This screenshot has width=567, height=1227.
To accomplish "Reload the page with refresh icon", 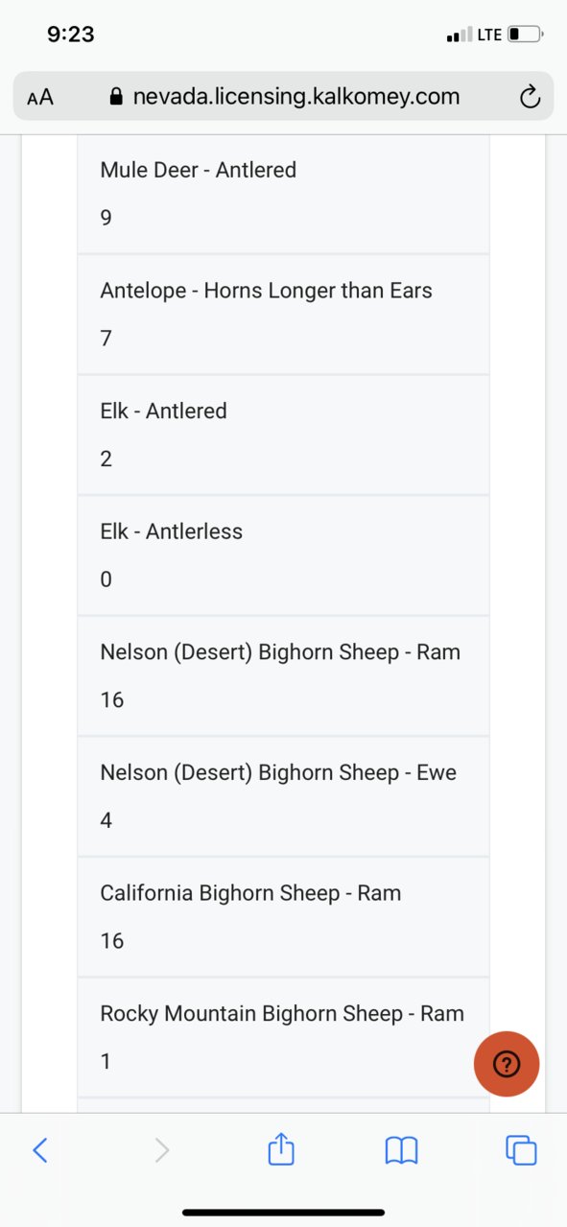I will (x=529, y=97).
